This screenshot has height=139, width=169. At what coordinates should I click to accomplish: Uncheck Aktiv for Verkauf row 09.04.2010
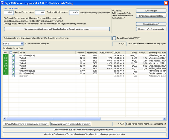[x=13, y=61]
